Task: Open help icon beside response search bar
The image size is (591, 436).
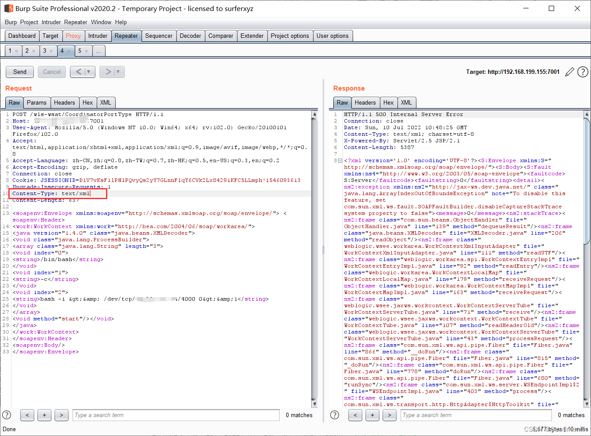Action: (335, 415)
